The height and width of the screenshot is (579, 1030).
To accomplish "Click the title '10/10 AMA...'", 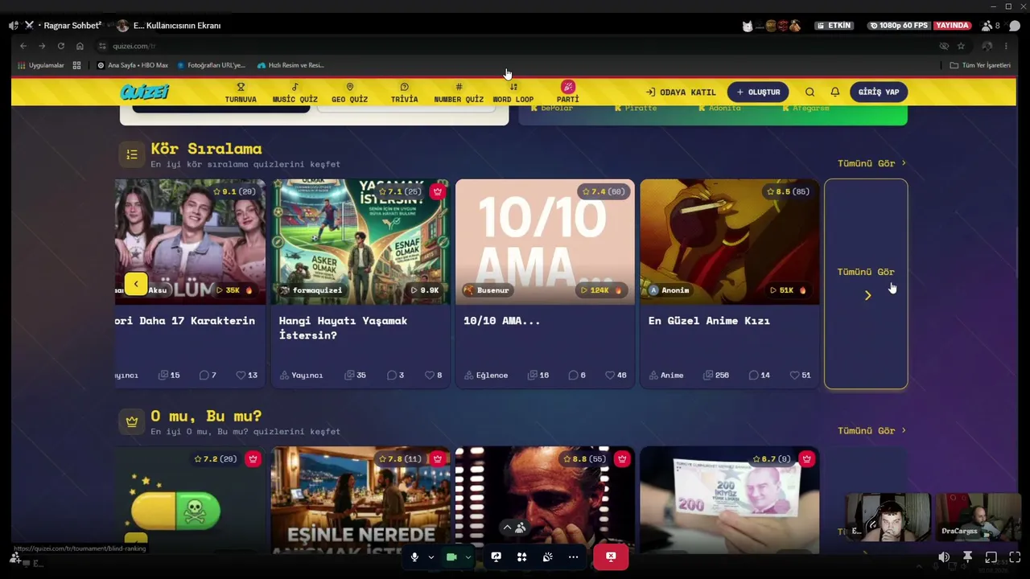I will pyautogui.click(x=502, y=321).
